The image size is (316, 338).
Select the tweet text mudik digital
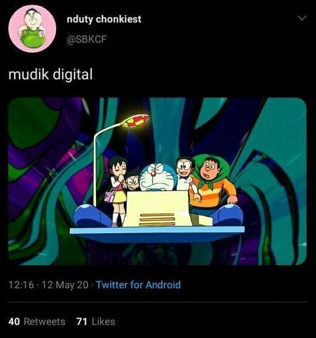coord(51,74)
